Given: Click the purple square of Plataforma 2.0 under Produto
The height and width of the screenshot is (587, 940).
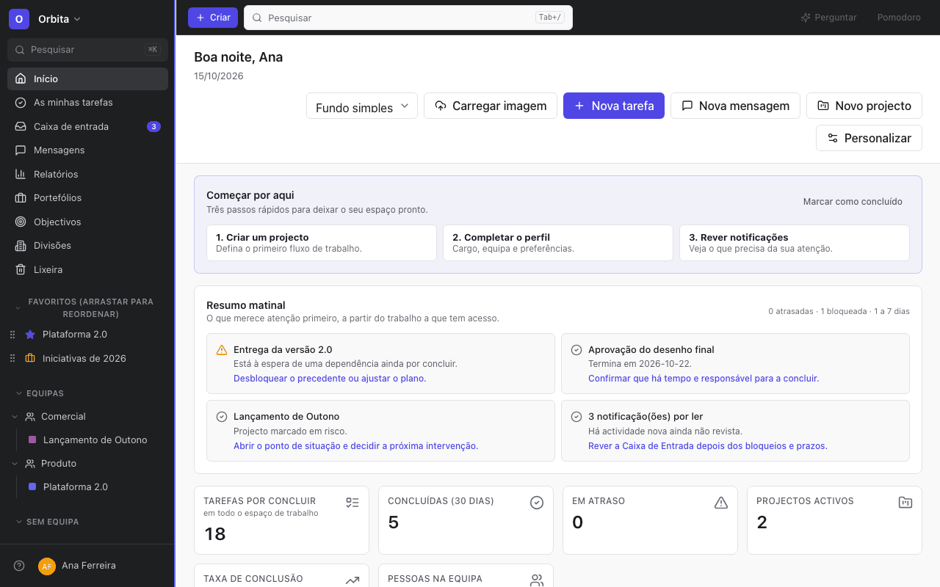Looking at the screenshot, I should (x=32, y=487).
